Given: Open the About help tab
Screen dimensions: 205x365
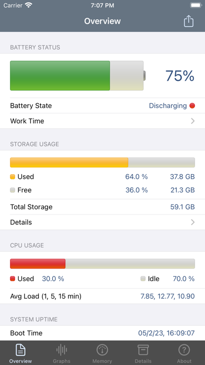Looking at the screenshot, I should [x=184, y=352].
